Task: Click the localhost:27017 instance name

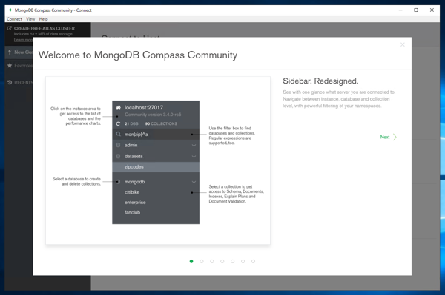Action: click(144, 107)
